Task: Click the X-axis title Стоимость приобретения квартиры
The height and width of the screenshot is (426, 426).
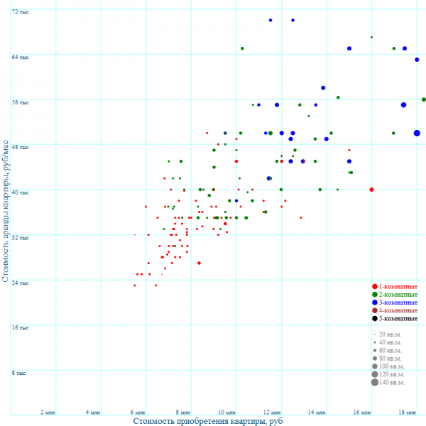Action: tap(207, 421)
